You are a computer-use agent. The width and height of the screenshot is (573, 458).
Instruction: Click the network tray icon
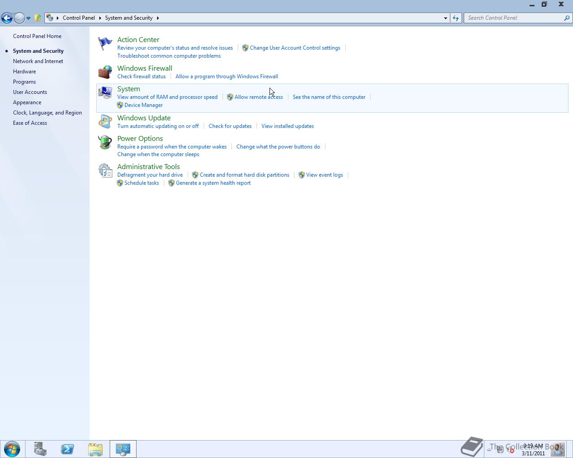[500, 450]
